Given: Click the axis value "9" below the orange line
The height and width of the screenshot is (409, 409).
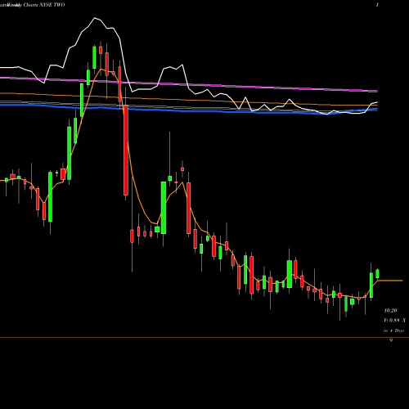Looking at the screenshot, I should pyautogui.click(x=391, y=340).
